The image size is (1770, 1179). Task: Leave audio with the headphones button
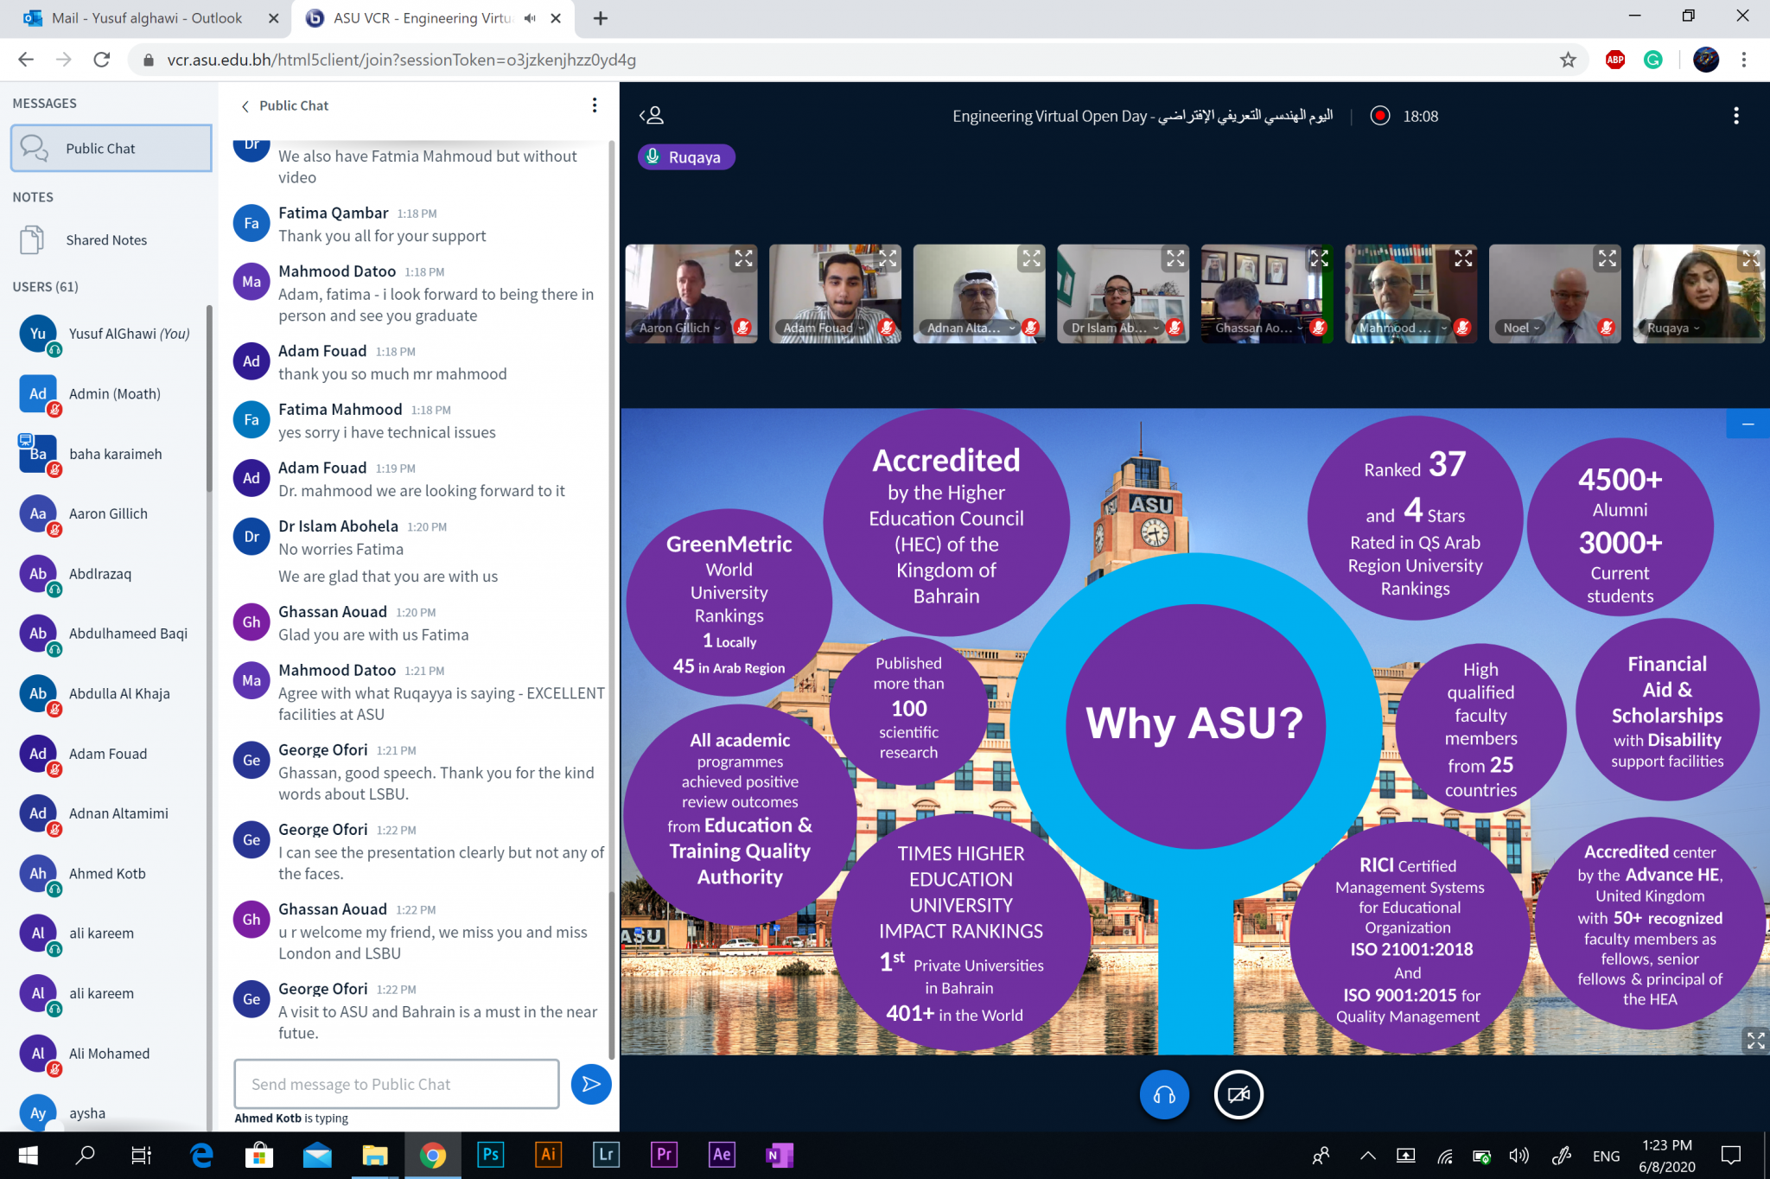coord(1164,1094)
